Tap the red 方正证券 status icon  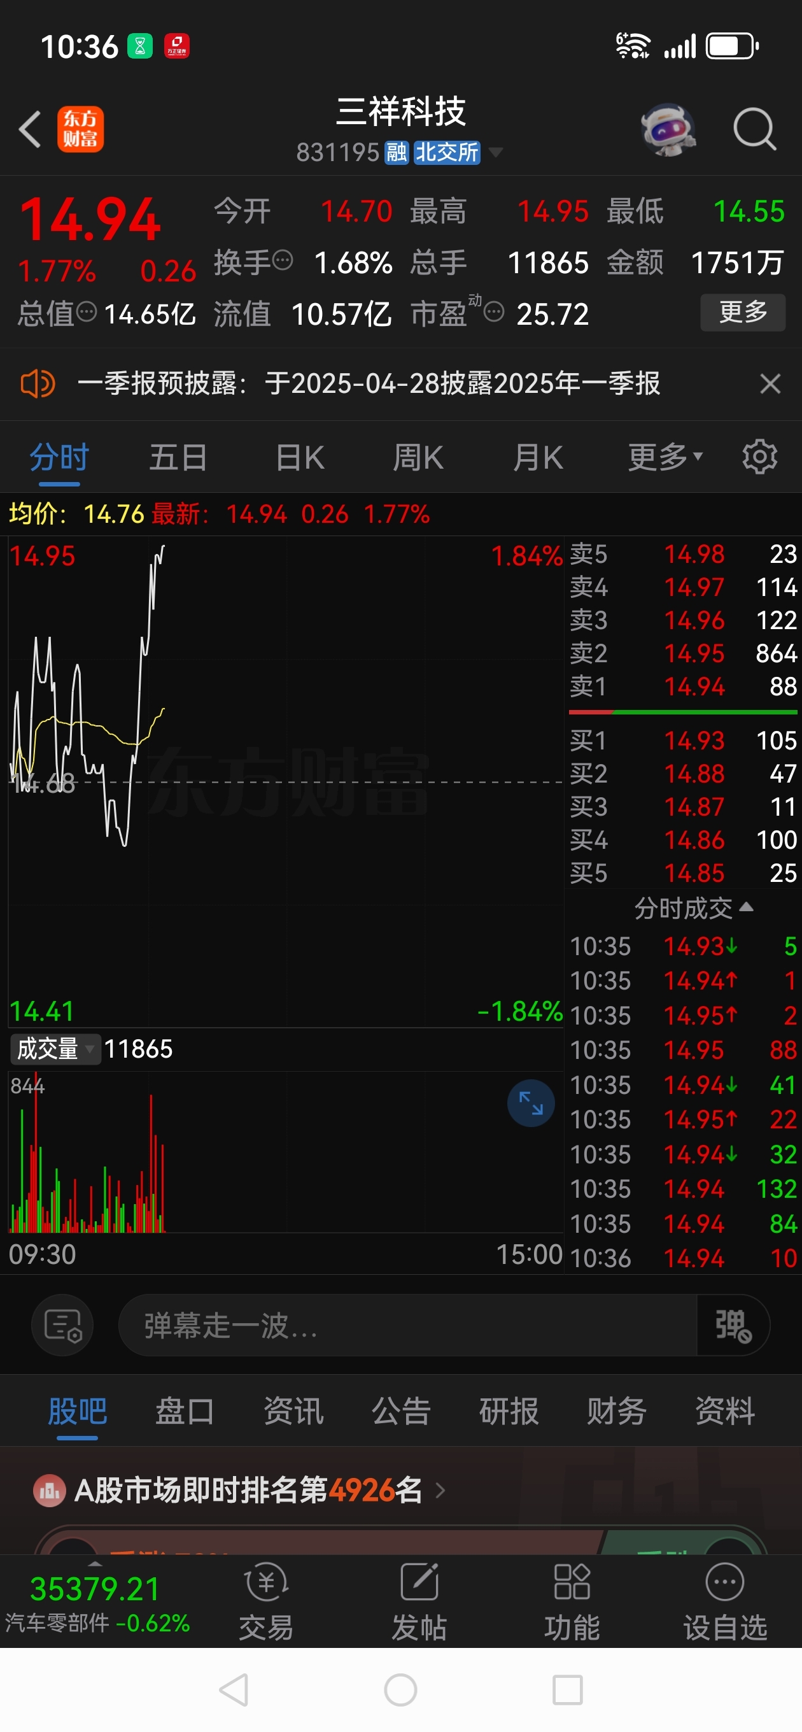pyautogui.click(x=177, y=46)
